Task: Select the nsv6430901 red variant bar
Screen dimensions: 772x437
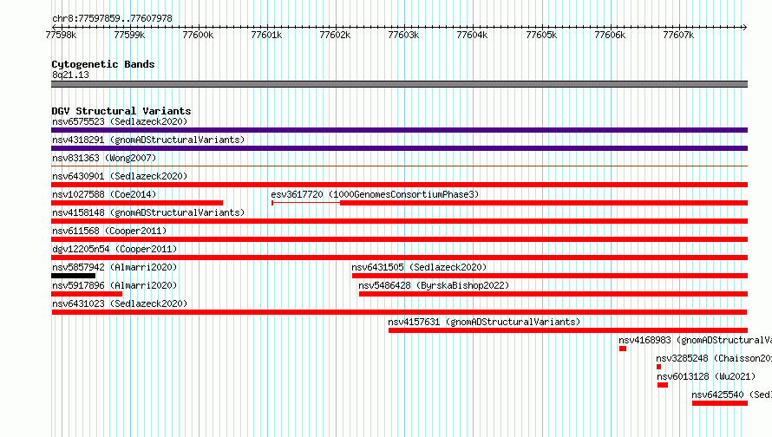Action: pyautogui.click(x=399, y=185)
